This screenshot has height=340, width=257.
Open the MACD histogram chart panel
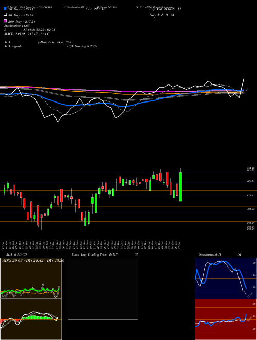[x=31, y=319]
